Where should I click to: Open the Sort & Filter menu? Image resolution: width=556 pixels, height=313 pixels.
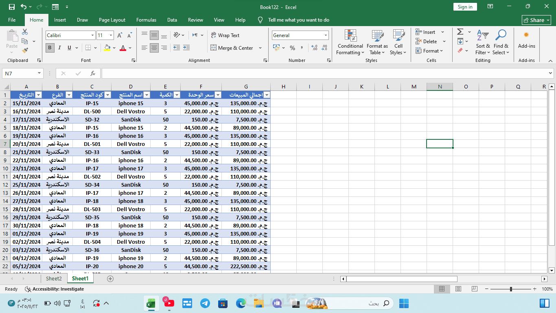pos(483,42)
